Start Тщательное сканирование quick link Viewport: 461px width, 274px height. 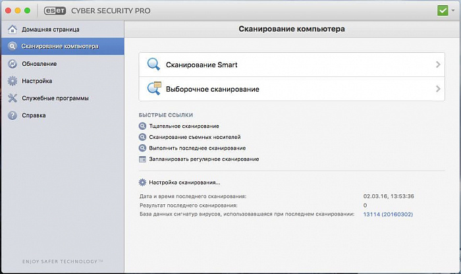184,126
